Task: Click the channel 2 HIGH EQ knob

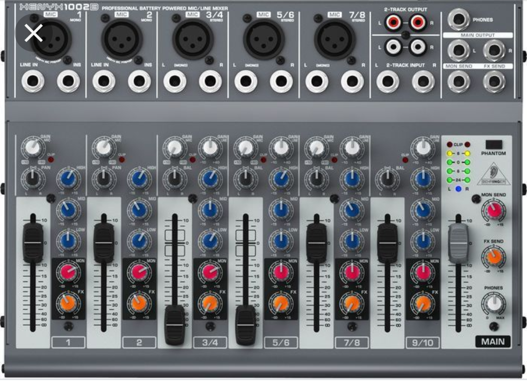Action: pos(139,178)
